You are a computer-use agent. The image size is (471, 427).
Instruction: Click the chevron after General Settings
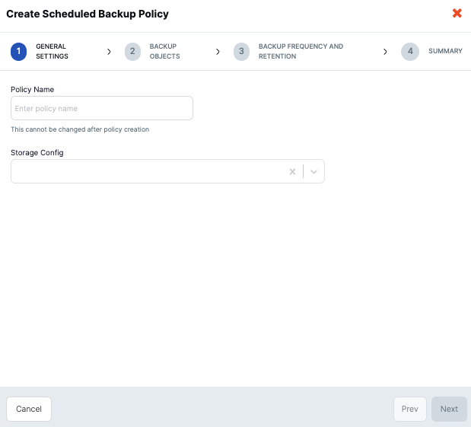click(109, 52)
